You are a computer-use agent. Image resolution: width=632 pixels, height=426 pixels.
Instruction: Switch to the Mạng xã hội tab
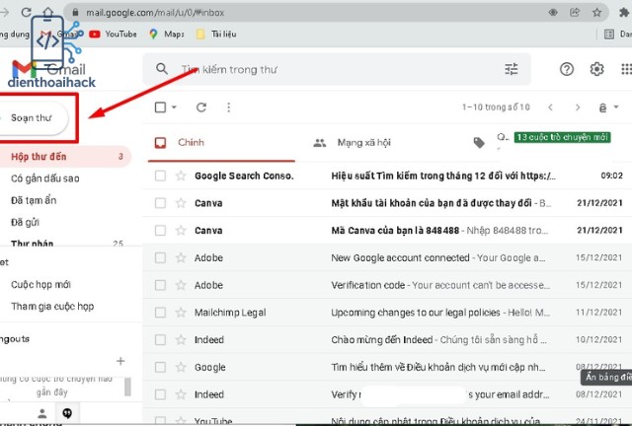[x=362, y=143]
